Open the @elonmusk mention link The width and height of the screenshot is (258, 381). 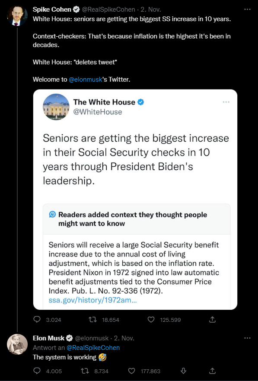coord(85,79)
